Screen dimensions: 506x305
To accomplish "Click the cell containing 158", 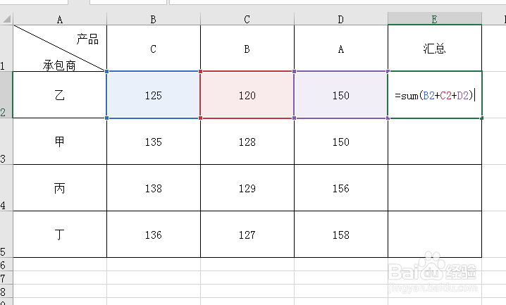I will pos(340,235).
